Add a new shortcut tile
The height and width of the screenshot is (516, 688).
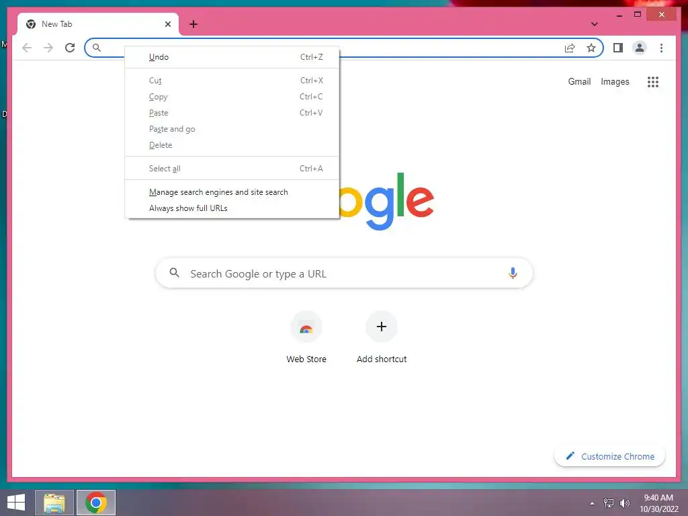[x=382, y=337]
